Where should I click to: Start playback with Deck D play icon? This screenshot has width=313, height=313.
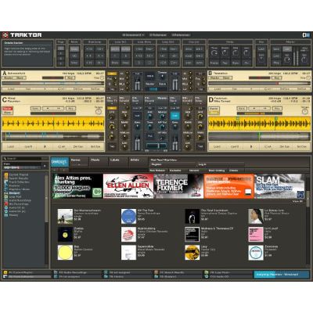point(251,147)
